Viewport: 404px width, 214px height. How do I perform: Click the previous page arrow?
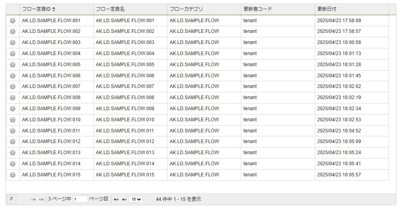point(41,199)
